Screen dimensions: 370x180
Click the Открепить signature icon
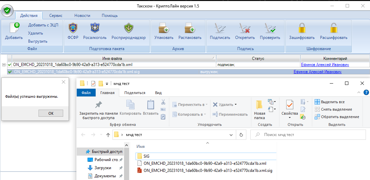pos(245,28)
